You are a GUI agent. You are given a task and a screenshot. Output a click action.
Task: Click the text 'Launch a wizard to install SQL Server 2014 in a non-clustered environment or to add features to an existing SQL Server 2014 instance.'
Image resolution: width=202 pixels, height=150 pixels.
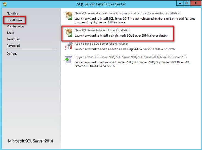click(x=135, y=20)
